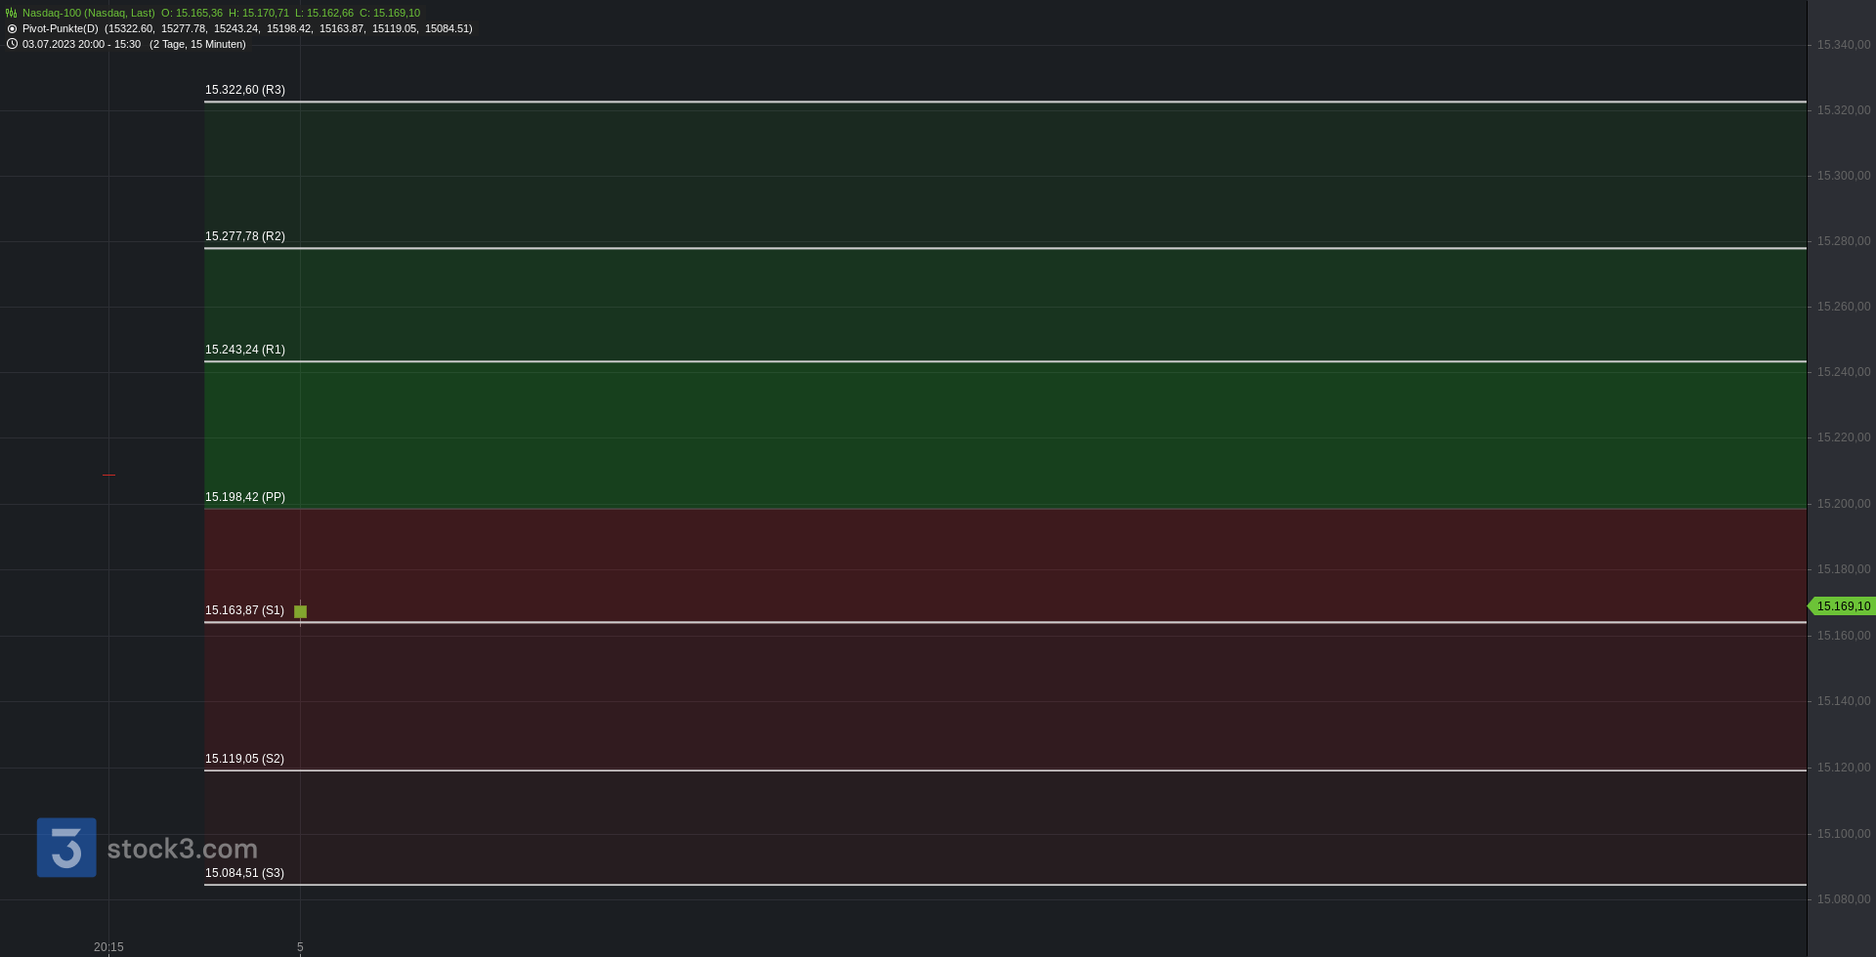Click the stock3 logo square icon
Image resolution: width=1876 pixels, height=957 pixels.
tap(66, 848)
